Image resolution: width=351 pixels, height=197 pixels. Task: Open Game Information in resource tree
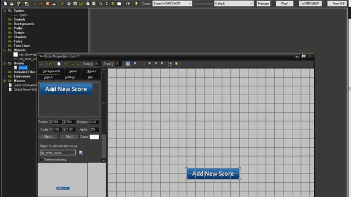pyautogui.click(x=25, y=85)
